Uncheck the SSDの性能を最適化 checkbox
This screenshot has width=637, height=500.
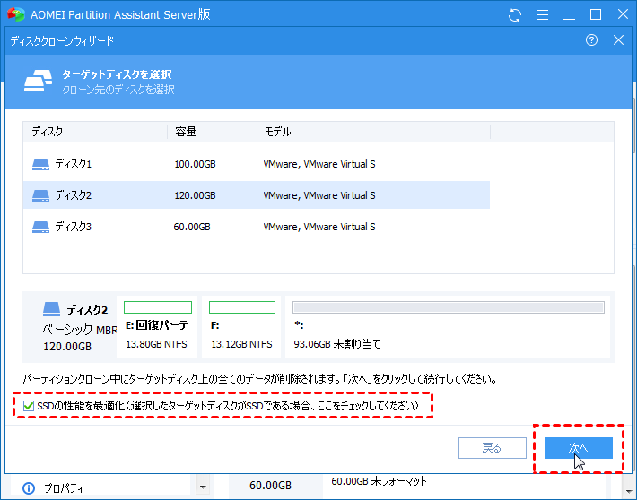click(29, 405)
